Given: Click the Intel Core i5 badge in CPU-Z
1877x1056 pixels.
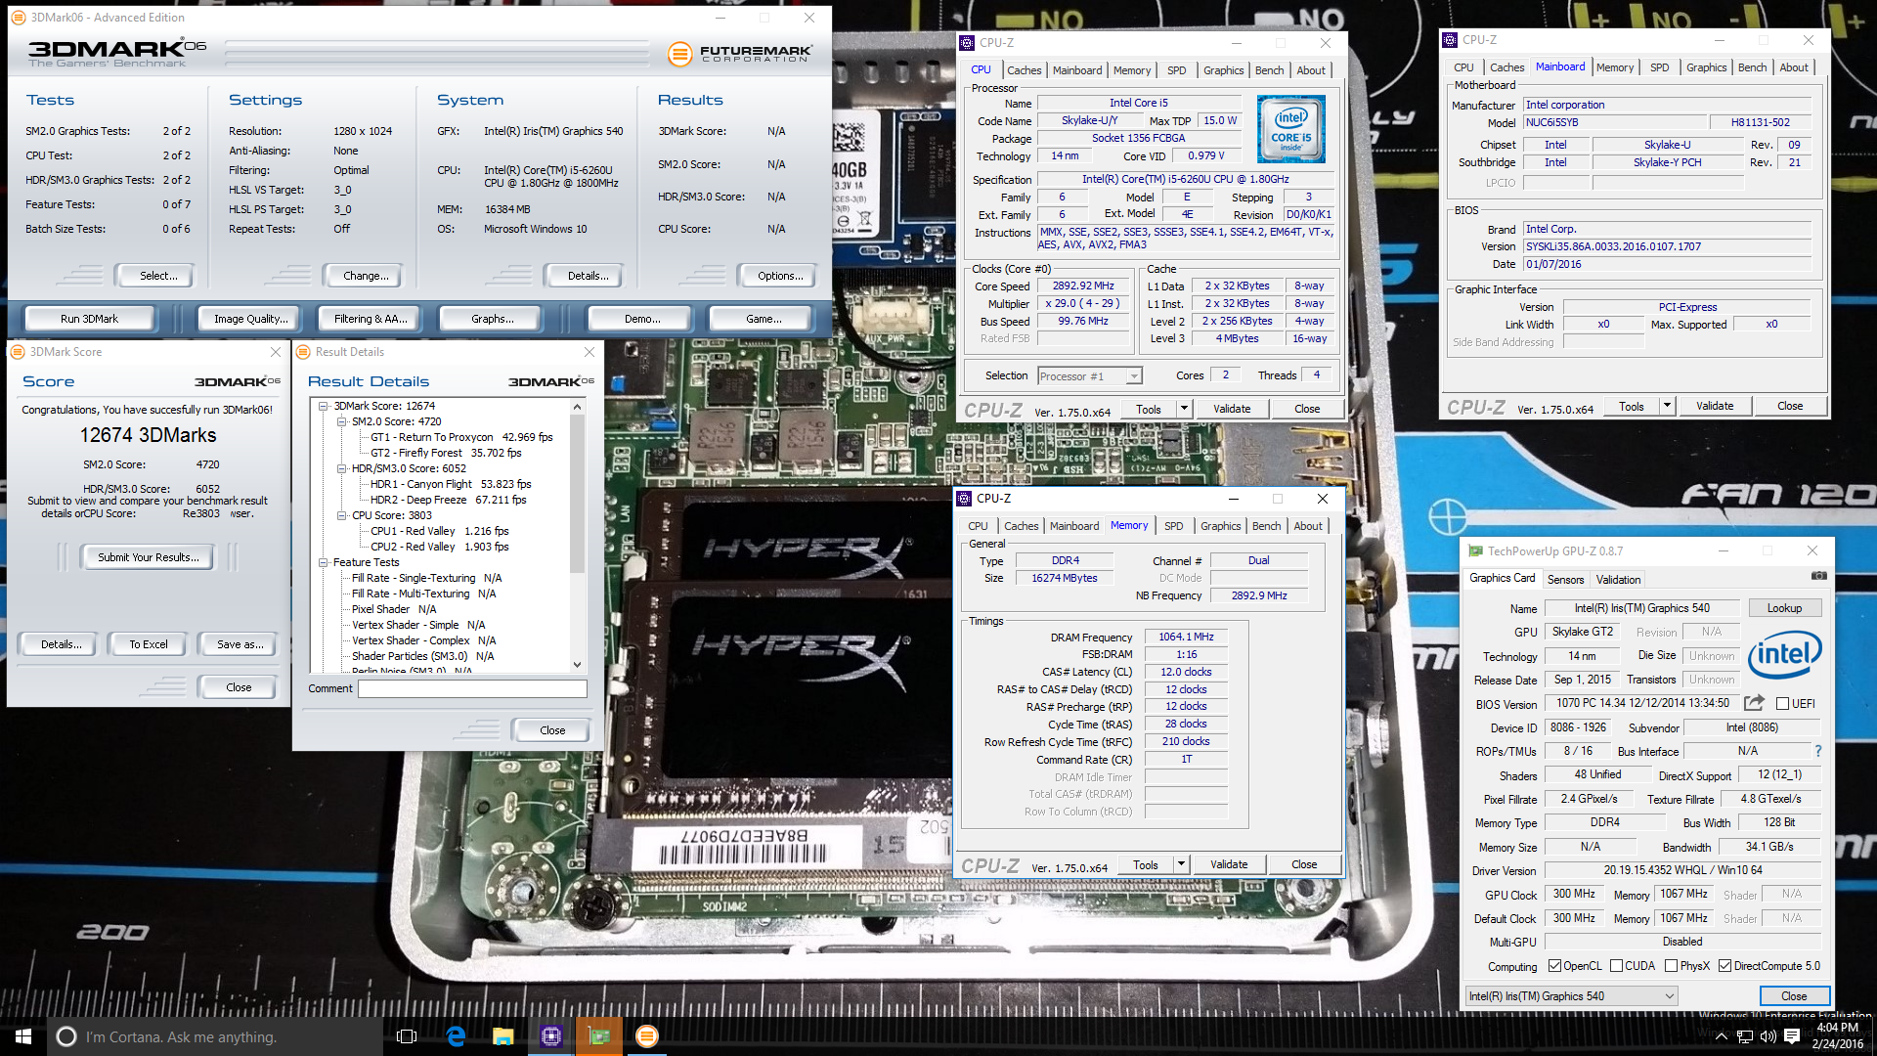Looking at the screenshot, I should coord(1290,128).
